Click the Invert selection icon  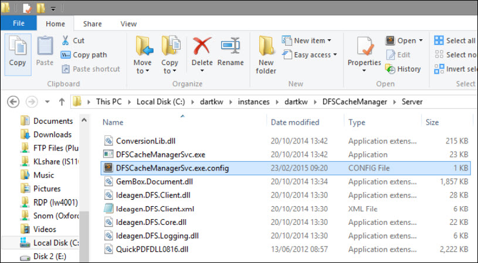point(439,69)
